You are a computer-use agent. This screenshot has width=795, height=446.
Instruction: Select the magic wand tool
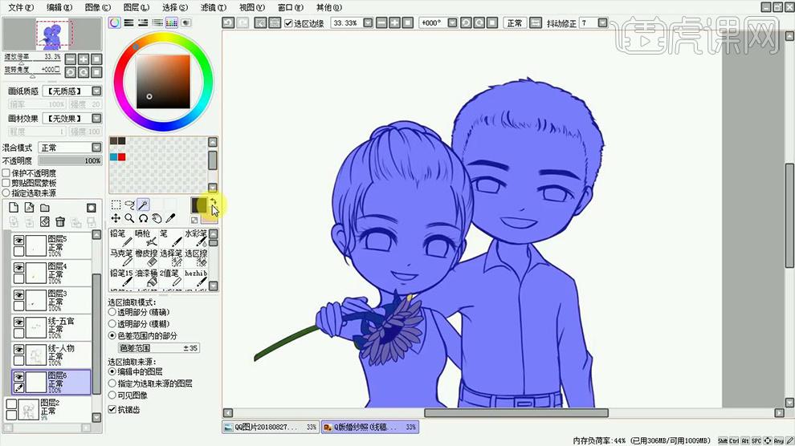143,205
